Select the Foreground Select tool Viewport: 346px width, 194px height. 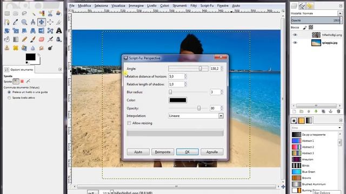tap(59, 13)
